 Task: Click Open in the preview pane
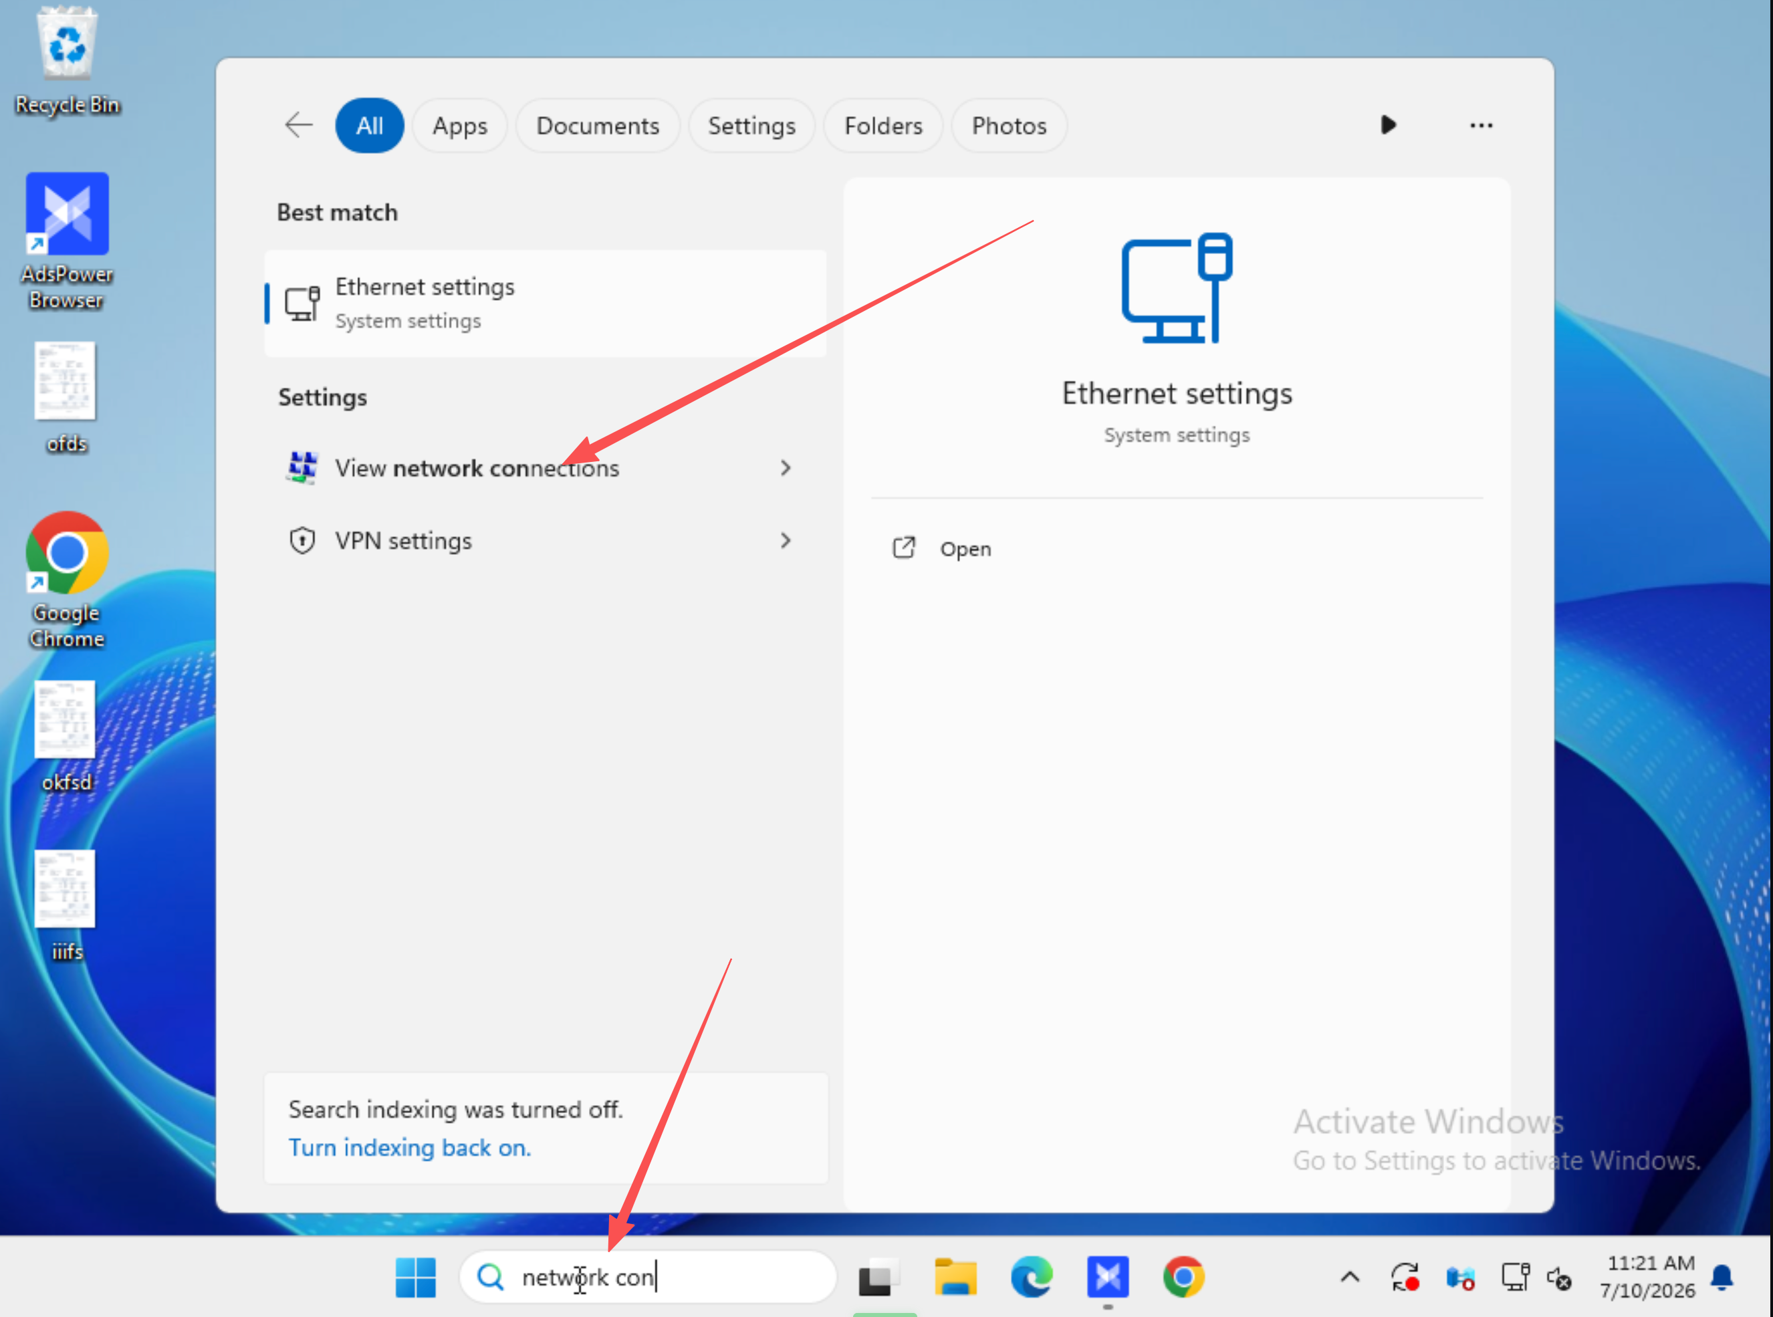(941, 548)
